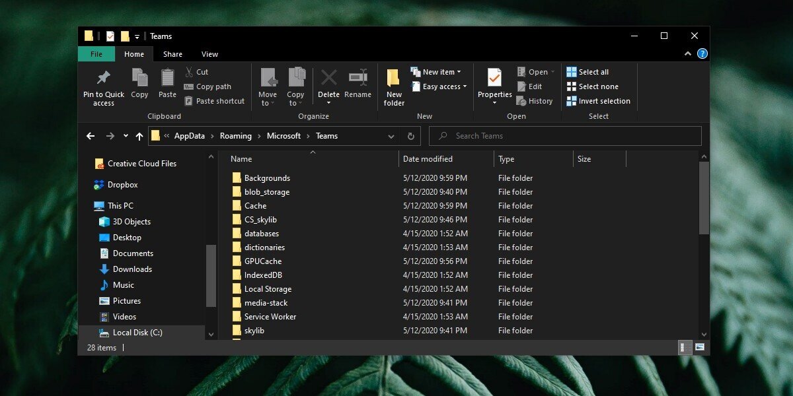The width and height of the screenshot is (793, 396).
Task: Click the Rename icon in Organize group
Action: coord(358,78)
